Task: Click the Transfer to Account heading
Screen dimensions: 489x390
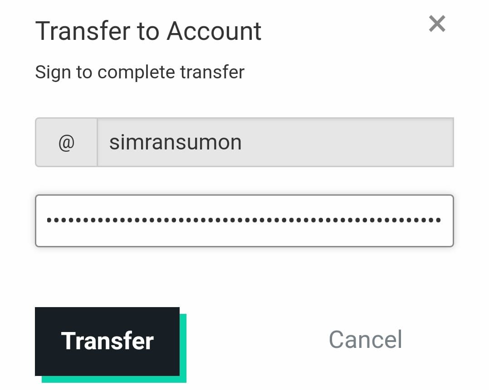Action: [148, 31]
